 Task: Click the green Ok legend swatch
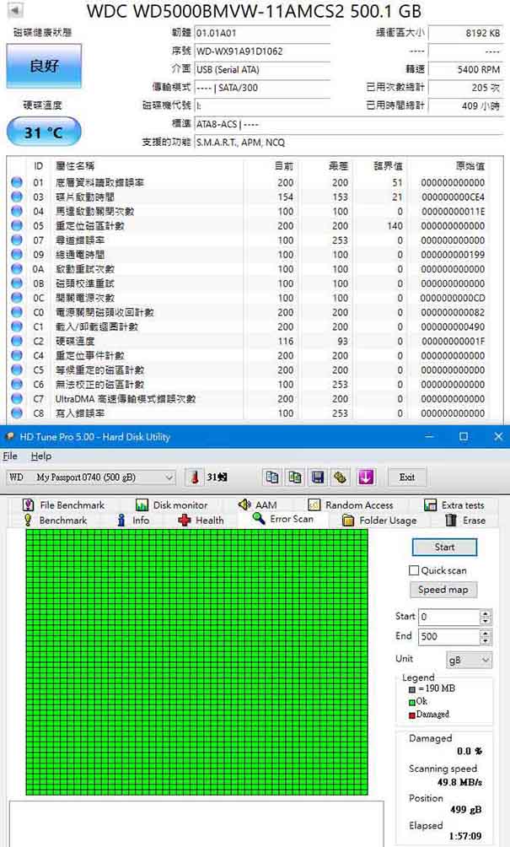pyautogui.click(x=411, y=702)
